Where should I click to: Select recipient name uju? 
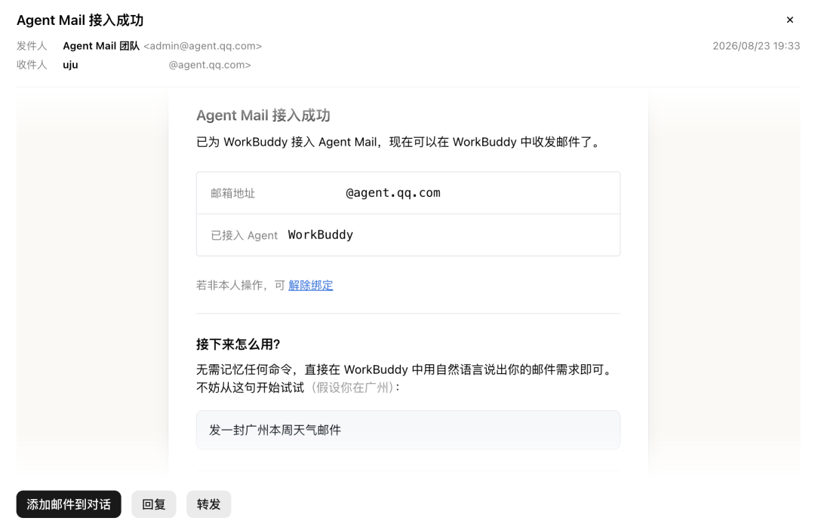click(70, 65)
